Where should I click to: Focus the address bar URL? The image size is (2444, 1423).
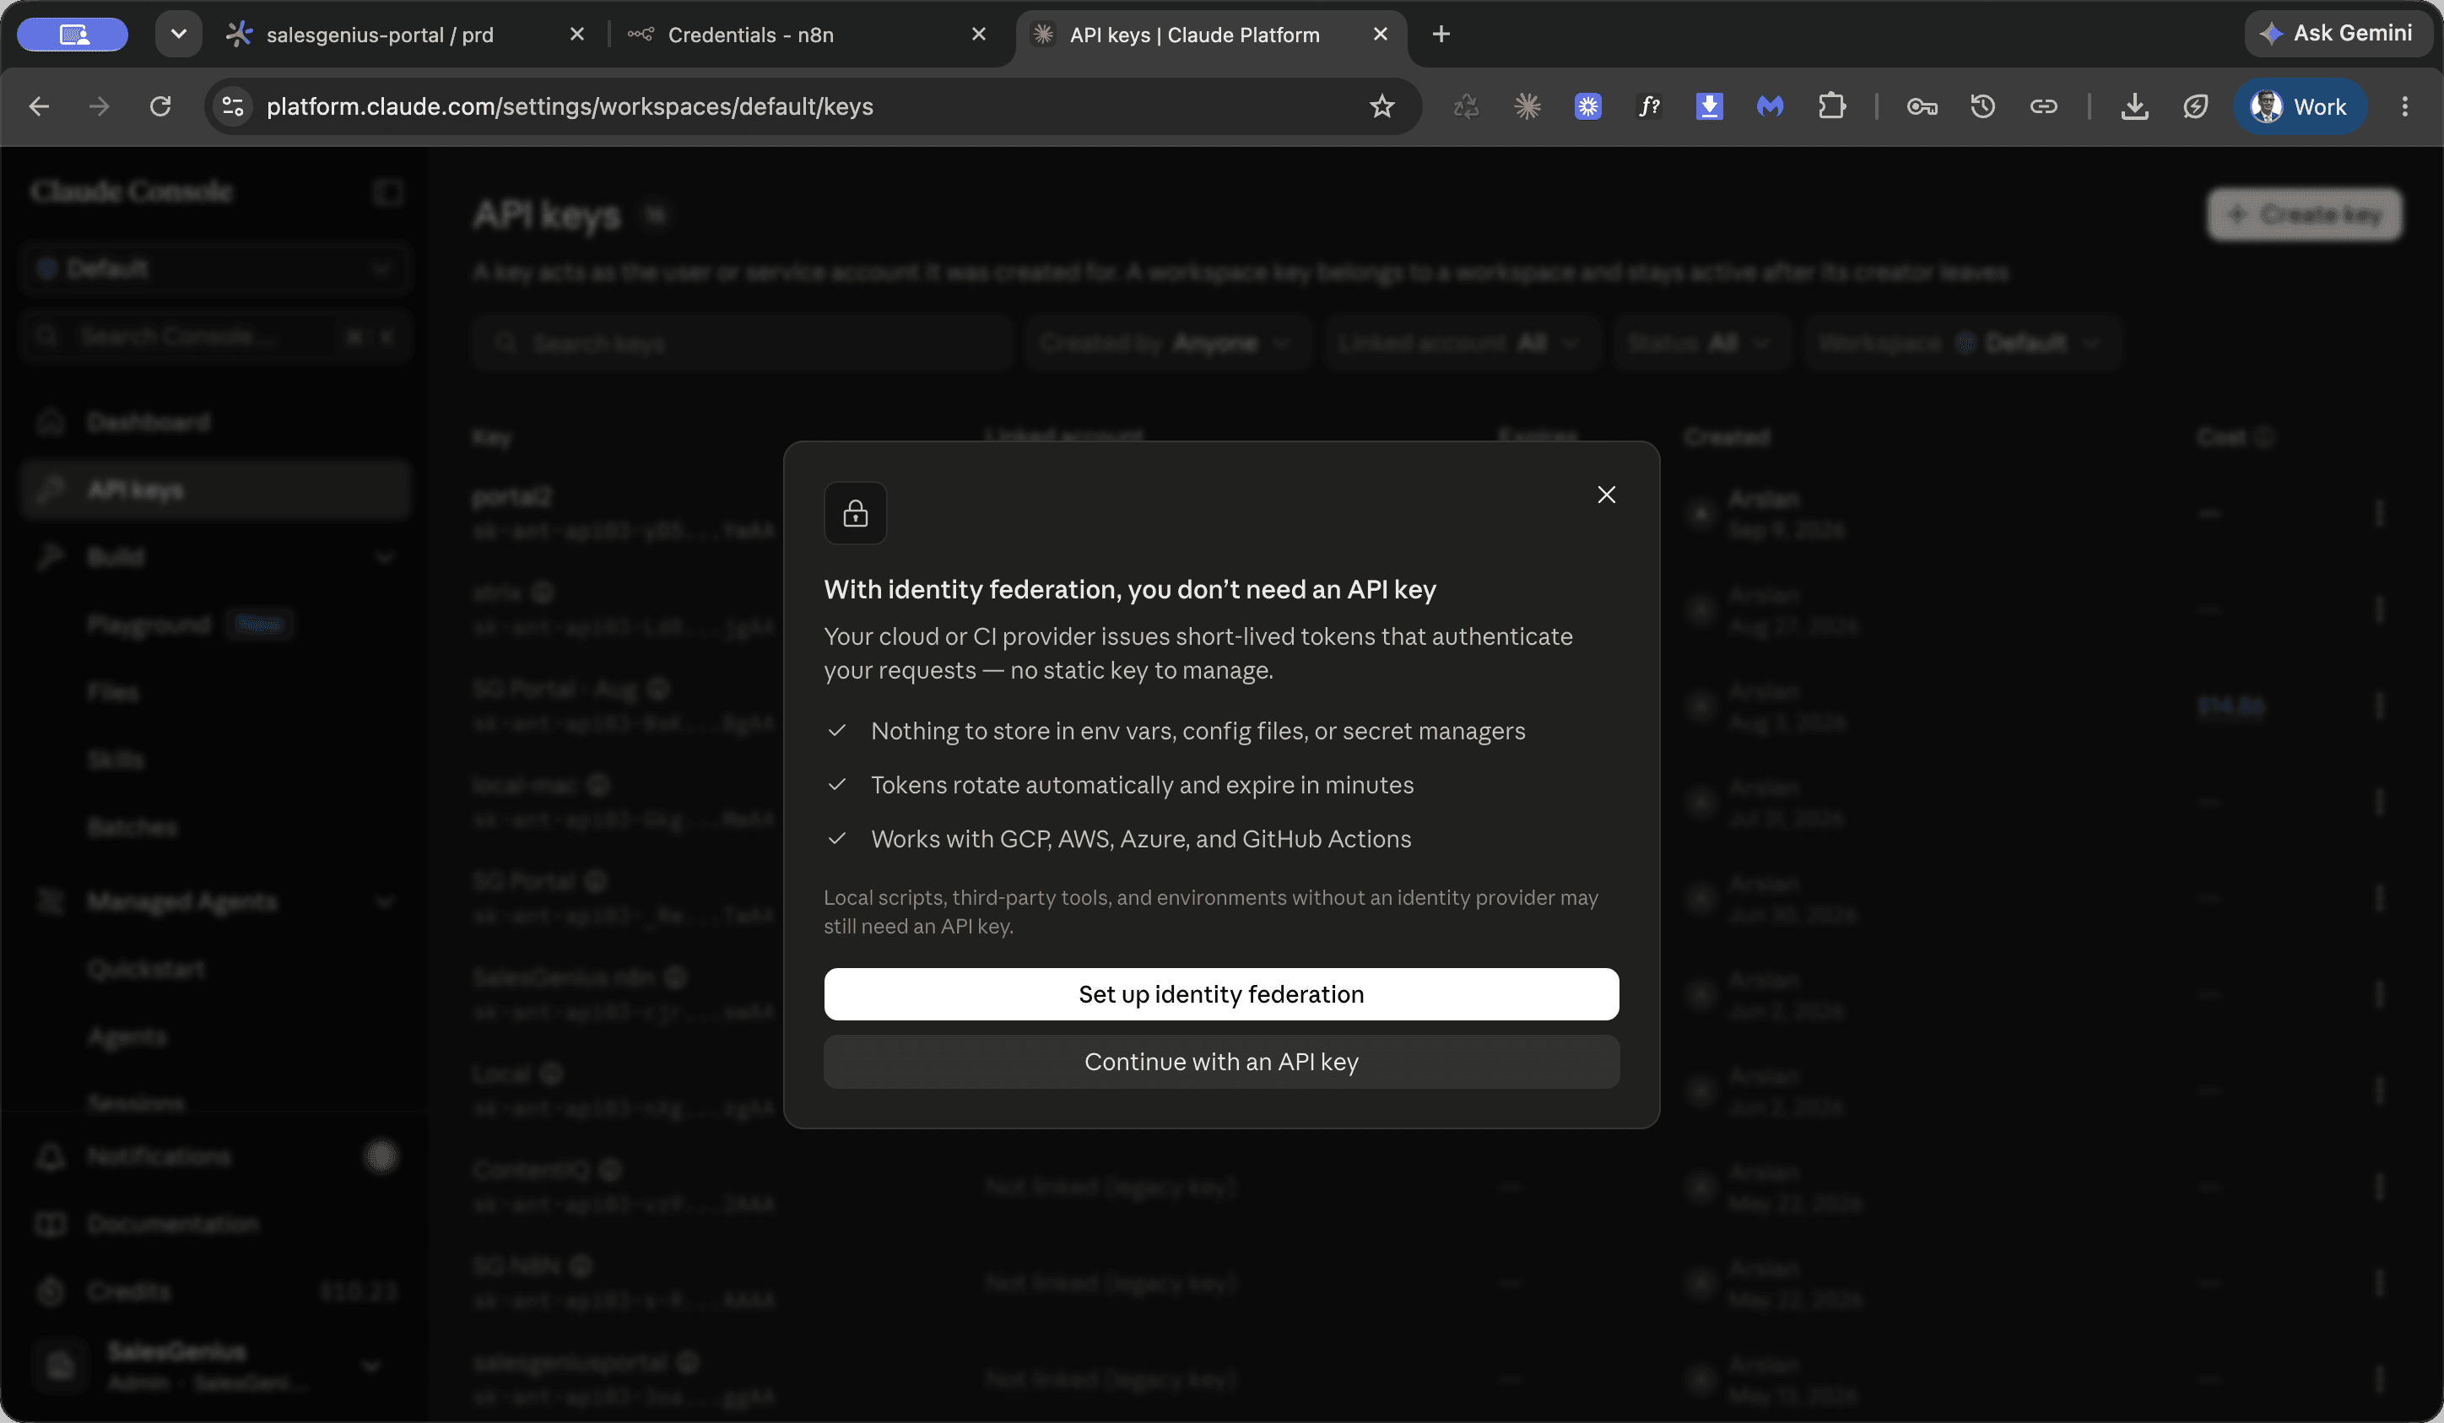pyautogui.click(x=570, y=106)
